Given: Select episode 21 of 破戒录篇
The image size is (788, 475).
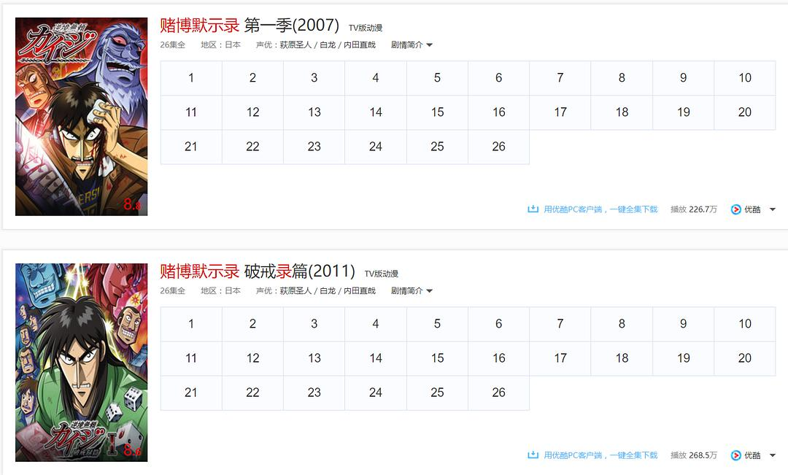Looking at the screenshot, I should 191,393.
